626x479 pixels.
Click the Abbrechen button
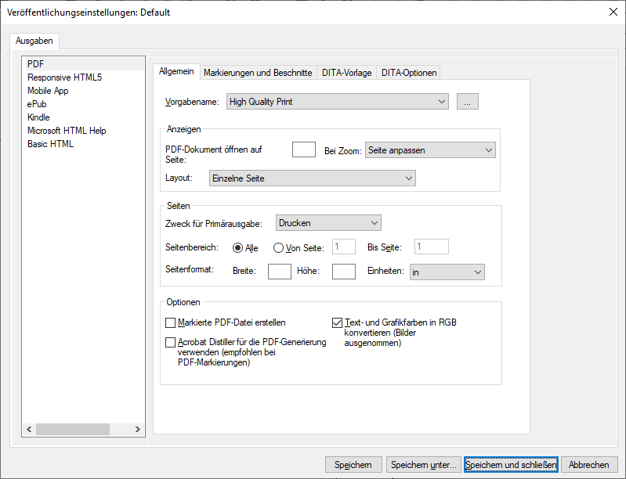pos(589,465)
